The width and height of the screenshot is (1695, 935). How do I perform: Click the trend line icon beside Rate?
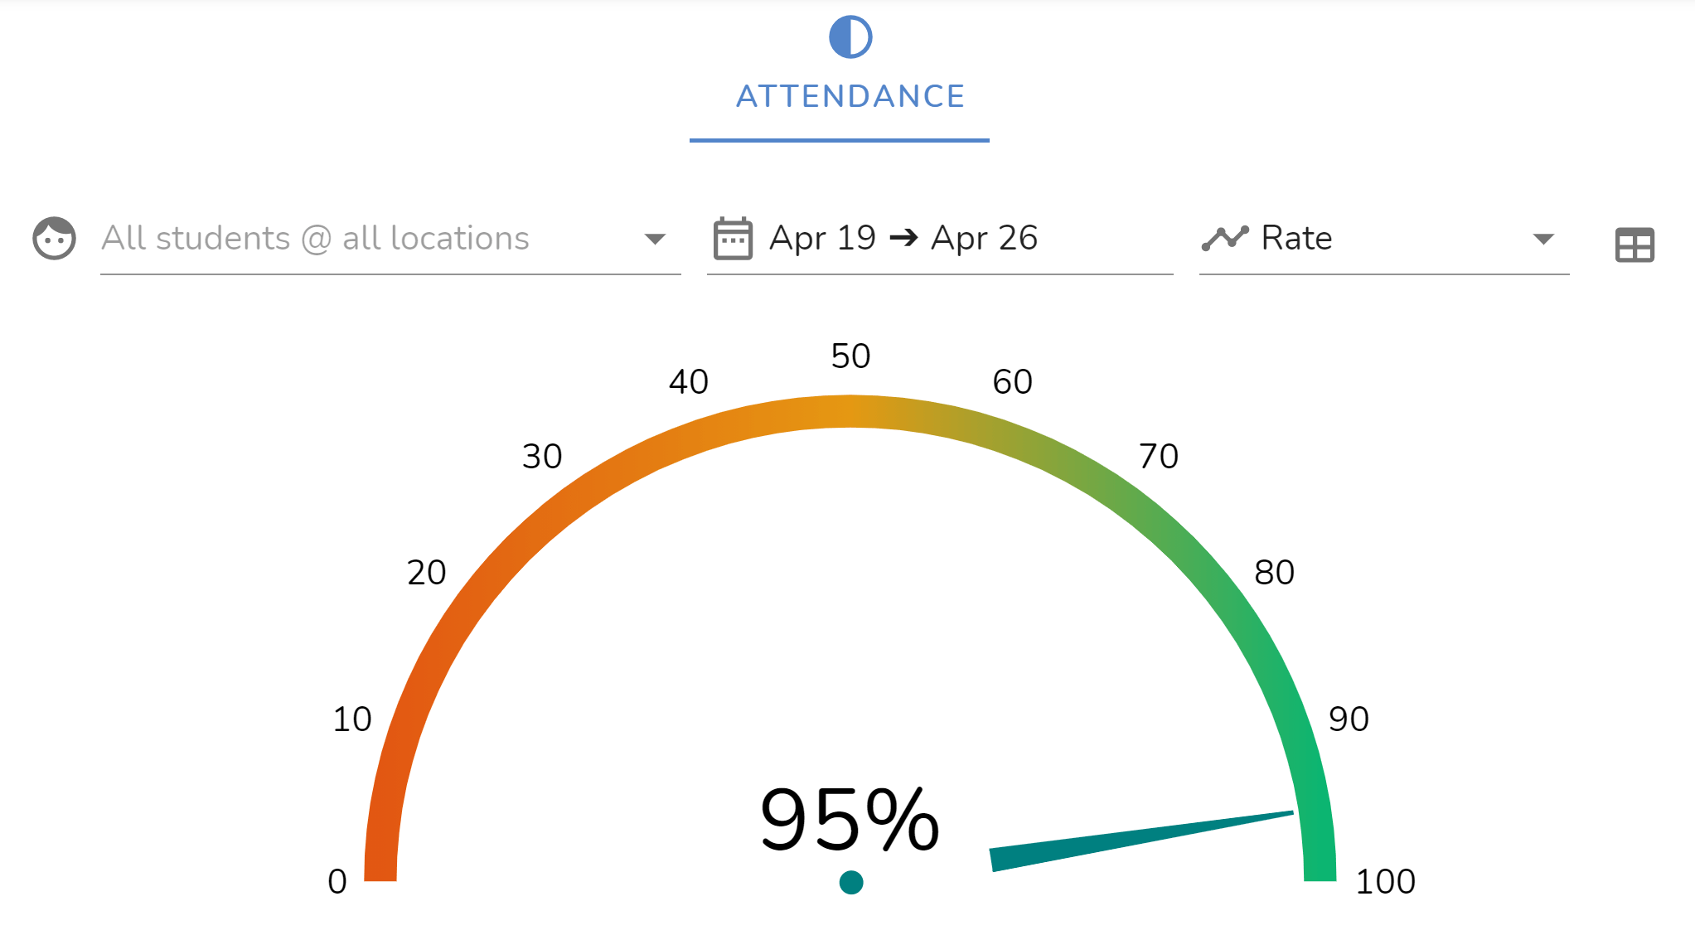pyautogui.click(x=1224, y=239)
